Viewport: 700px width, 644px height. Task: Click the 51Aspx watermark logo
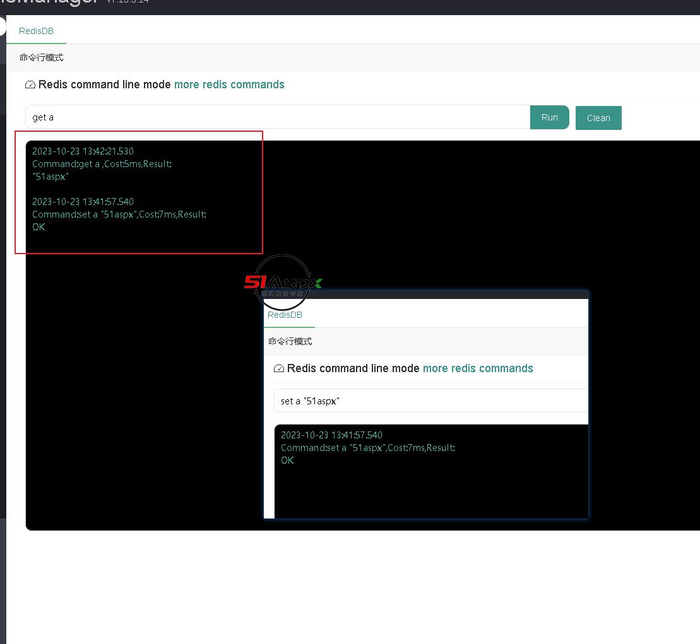click(x=283, y=283)
